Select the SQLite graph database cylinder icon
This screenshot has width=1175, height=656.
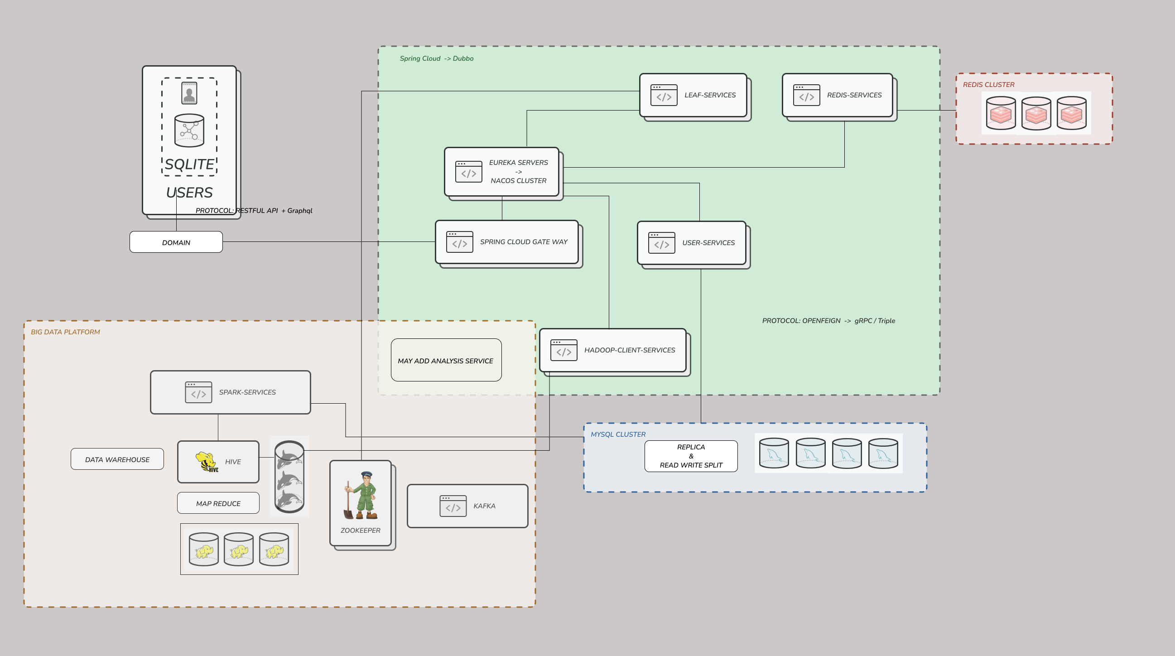(x=189, y=130)
